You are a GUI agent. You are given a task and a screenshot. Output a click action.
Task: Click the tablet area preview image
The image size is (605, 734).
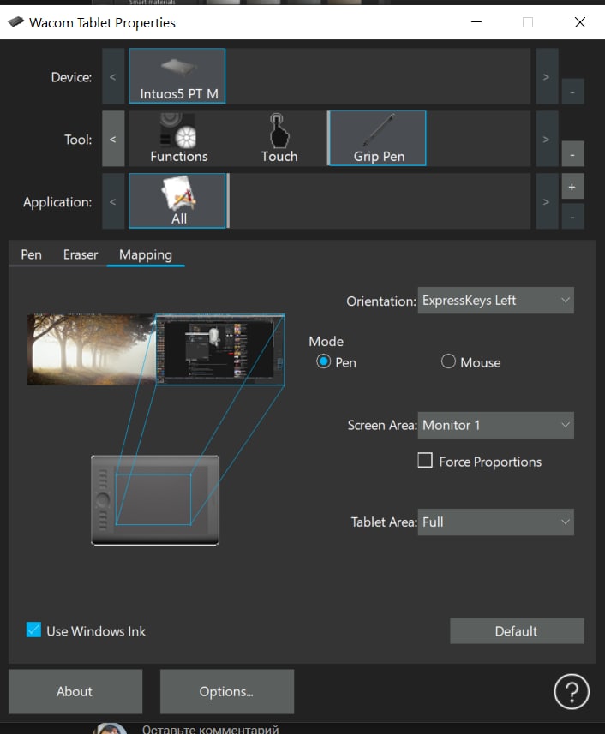coord(155,500)
